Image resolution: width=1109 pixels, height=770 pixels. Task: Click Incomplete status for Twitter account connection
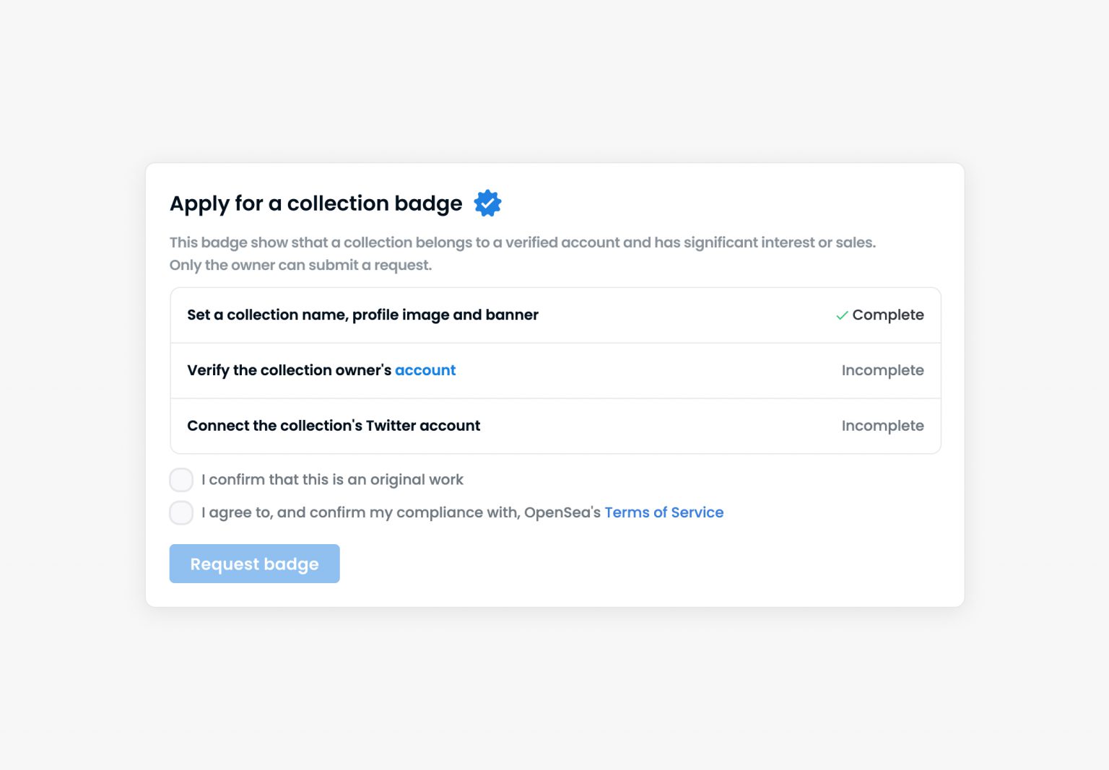[x=882, y=426]
